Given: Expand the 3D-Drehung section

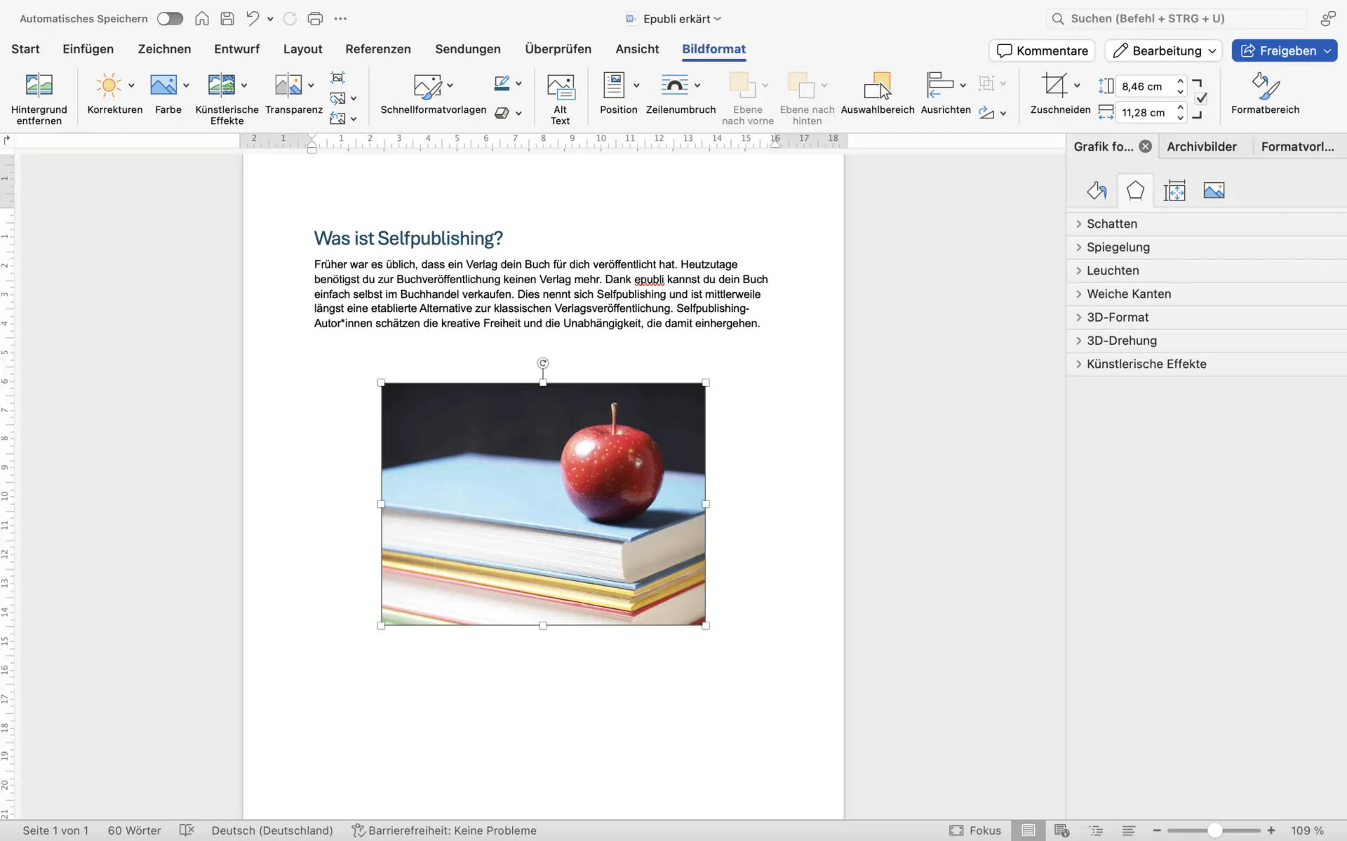Looking at the screenshot, I should pyautogui.click(x=1206, y=341).
